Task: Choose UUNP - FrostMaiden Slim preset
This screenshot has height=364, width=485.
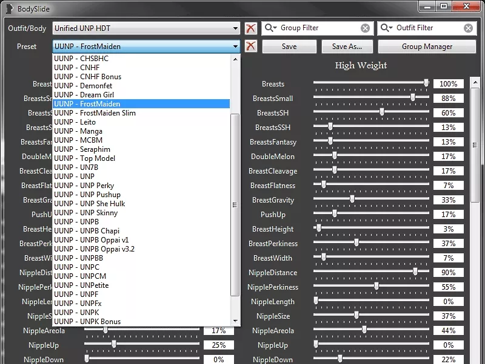Action: click(x=141, y=113)
